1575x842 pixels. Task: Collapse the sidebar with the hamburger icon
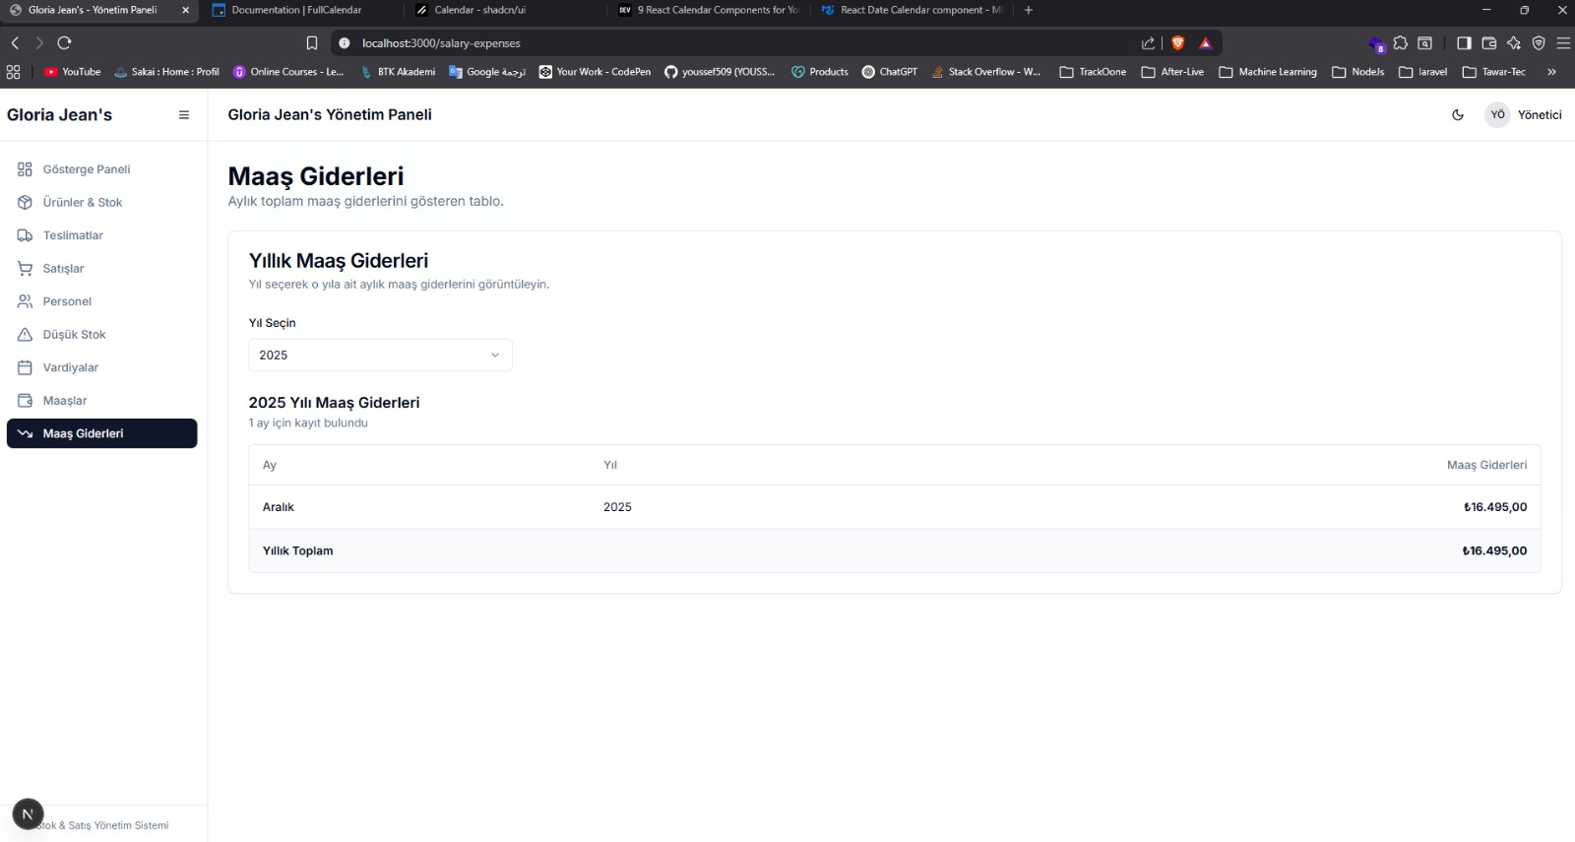coord(183,114)
